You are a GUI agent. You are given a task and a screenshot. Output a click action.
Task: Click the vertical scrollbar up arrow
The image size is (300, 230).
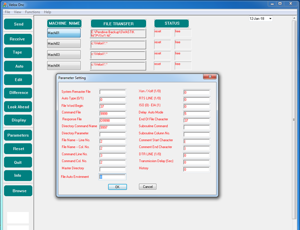tap(294, 18)
